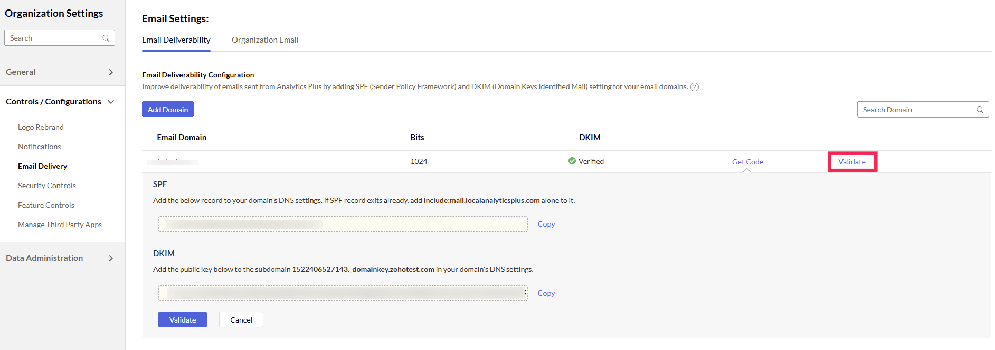
Task: Copy the SPF record
Action: tap(546, 224)
